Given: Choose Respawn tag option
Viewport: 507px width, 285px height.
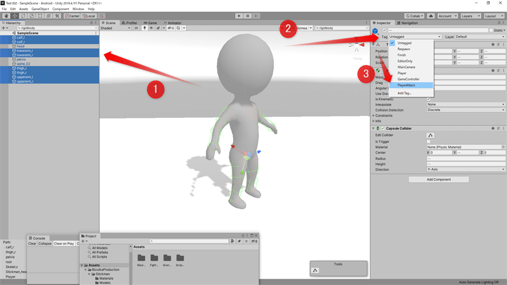Looking at the screenshot, I should coord(411,49).
